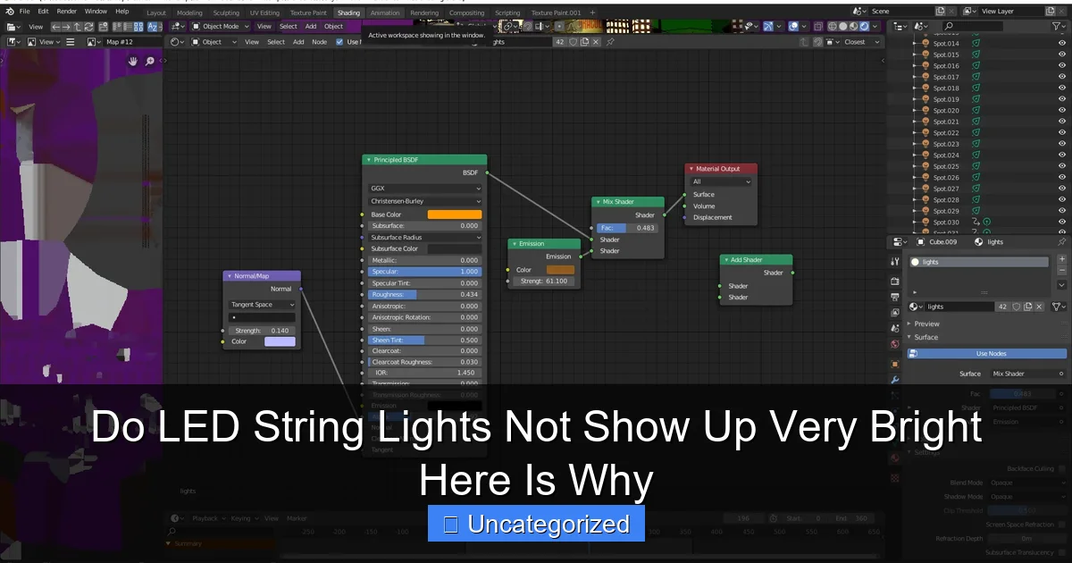Image resolution: width=1072 pixels, height=563 pixels.
Task: Hide Spot.014 using its eye toggle
Action: [1062, 44]
